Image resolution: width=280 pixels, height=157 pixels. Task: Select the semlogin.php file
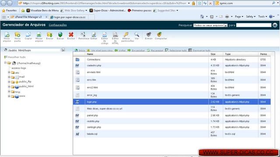point(172,127)
